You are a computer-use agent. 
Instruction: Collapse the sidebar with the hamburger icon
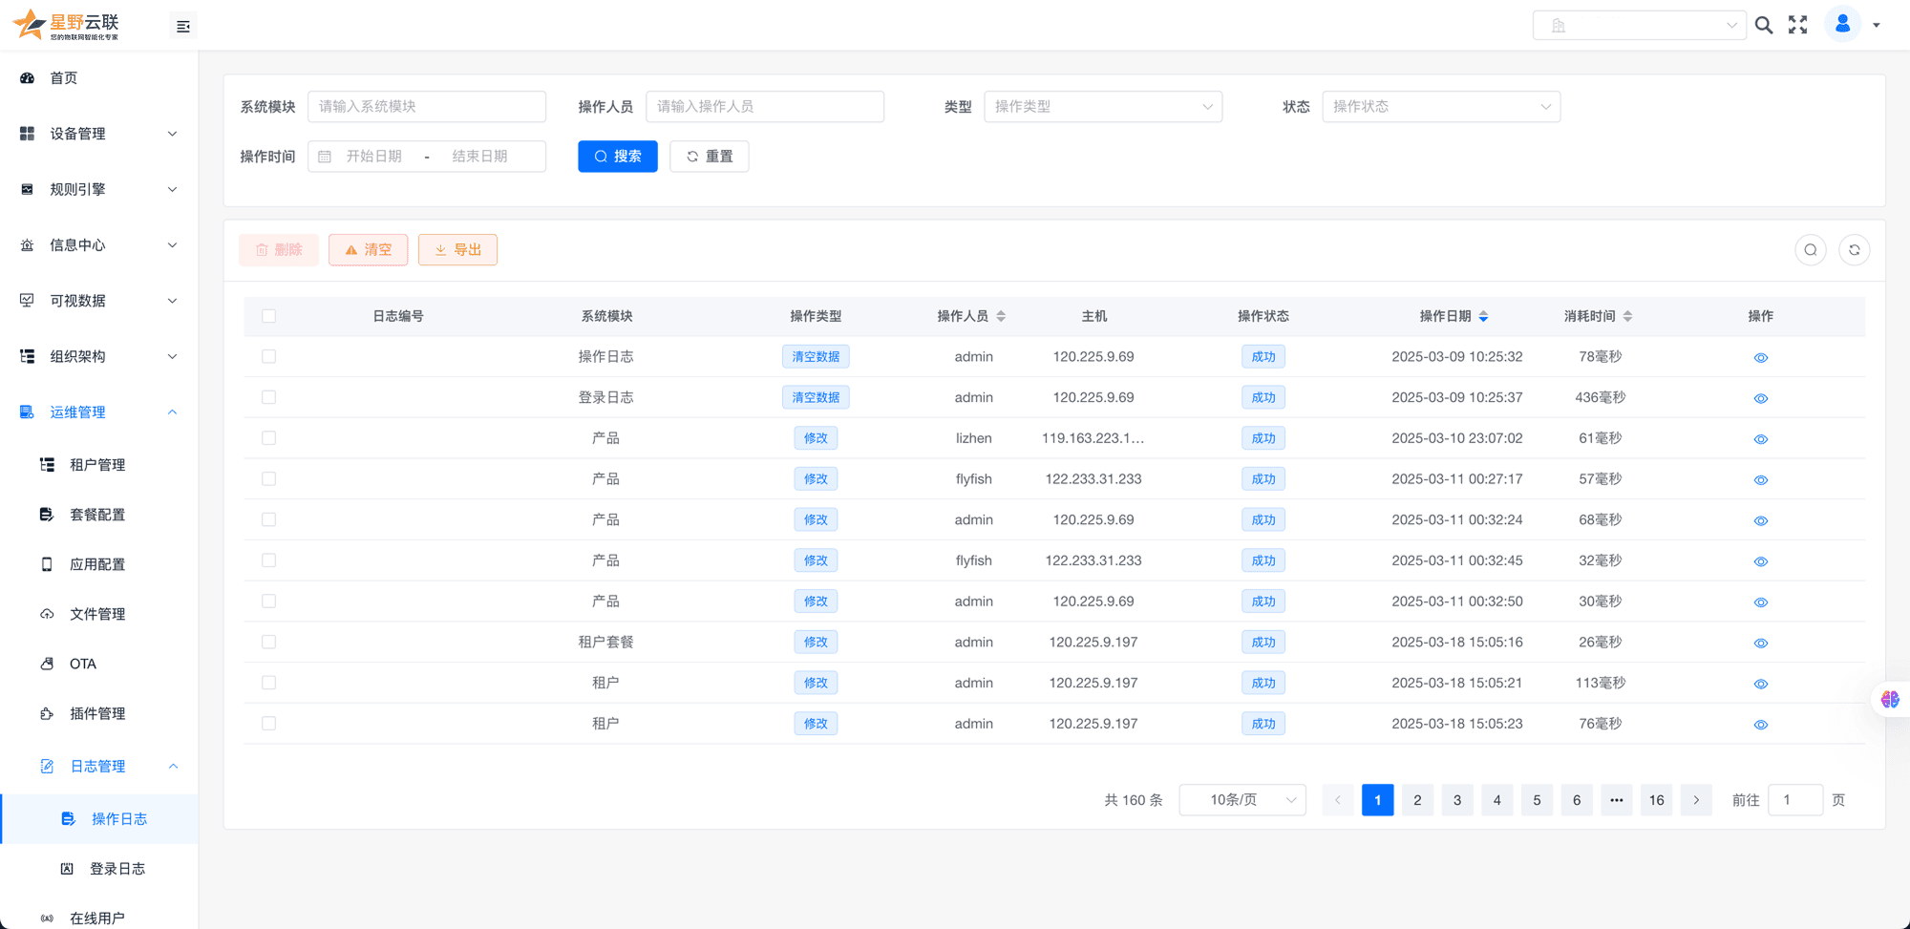pyautogui.click(x=183, y=27)
